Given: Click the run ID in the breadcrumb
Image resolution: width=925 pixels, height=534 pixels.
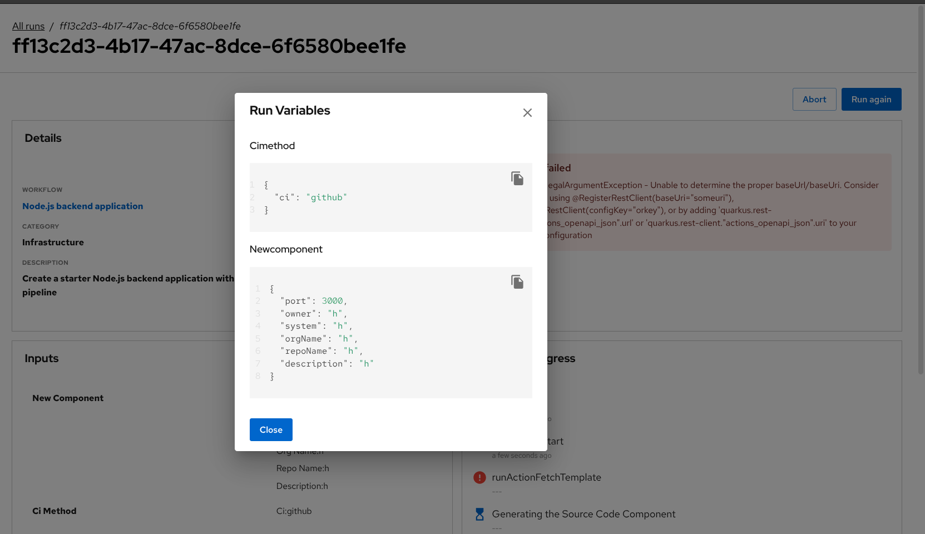Looking at the screenshot, I should pos(150,26).
